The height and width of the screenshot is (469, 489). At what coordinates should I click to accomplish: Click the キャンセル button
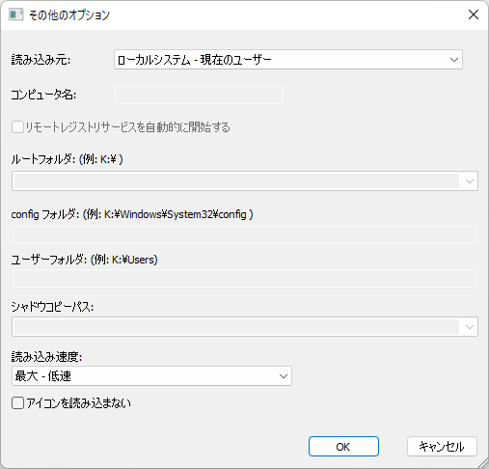[442, 447]
